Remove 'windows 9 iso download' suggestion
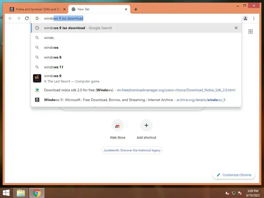 pos(236,28)
